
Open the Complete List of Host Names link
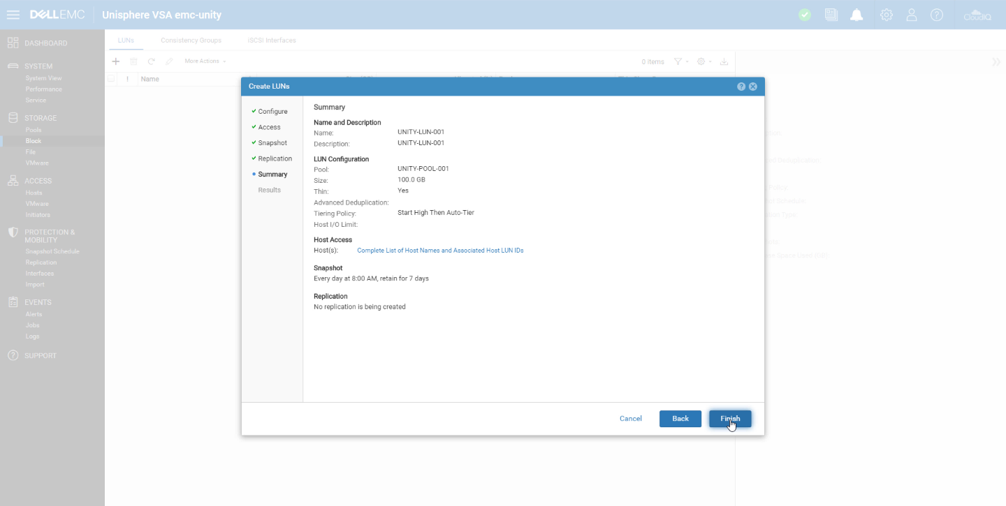(x=440, y=251)
